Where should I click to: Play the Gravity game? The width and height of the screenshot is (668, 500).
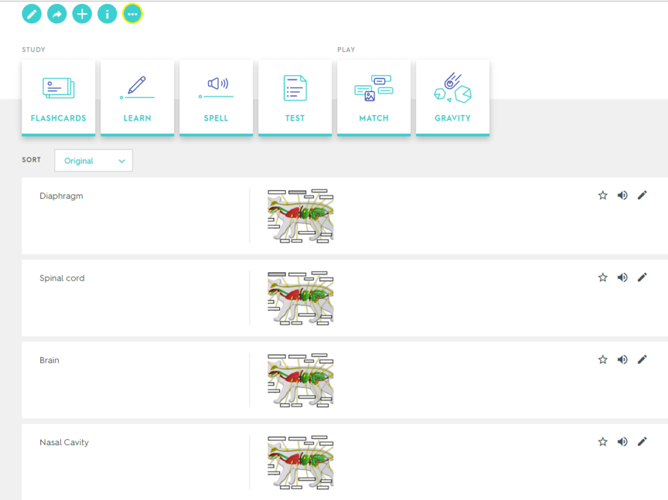[453, 98]
